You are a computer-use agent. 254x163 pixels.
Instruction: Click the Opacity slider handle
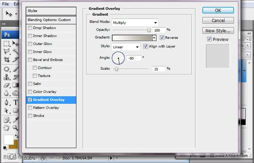point(148,30)
